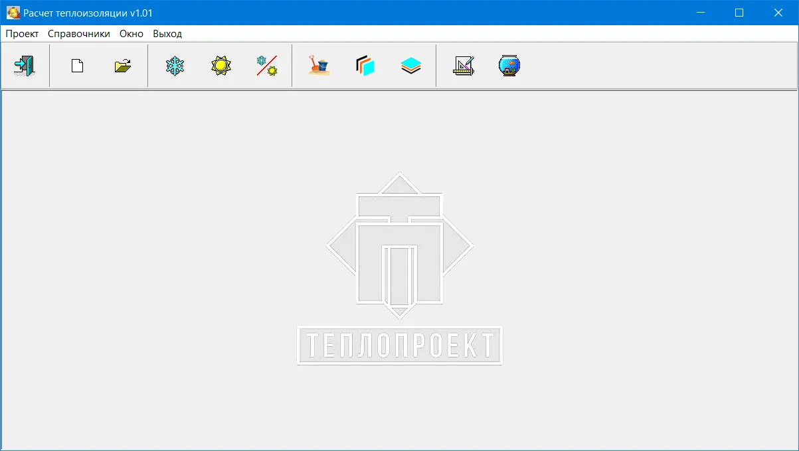Open the Окно menu
This screenshot has width=799, height=451.
(132, 34)
